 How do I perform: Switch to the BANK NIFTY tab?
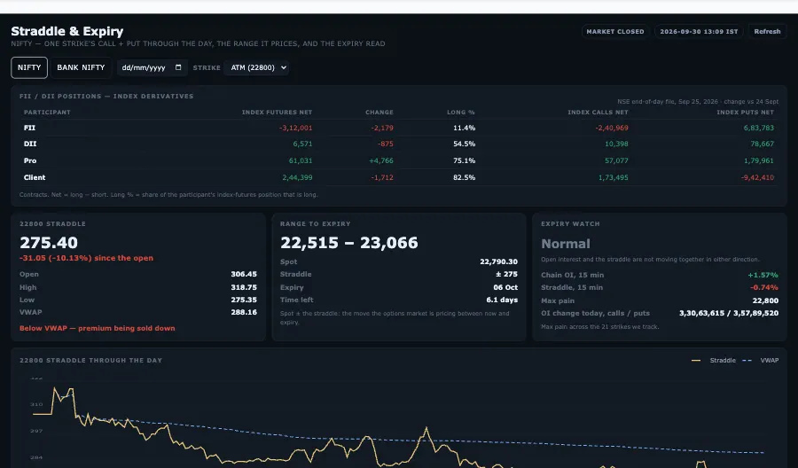[x=81, y=67]
